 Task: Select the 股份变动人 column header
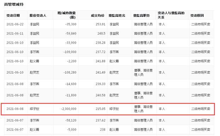38,16
